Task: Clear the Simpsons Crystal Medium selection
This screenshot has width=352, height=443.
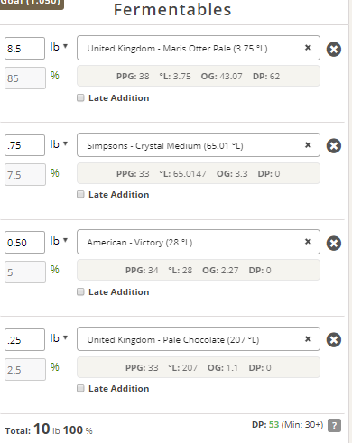Action: (x=308, y=145)
